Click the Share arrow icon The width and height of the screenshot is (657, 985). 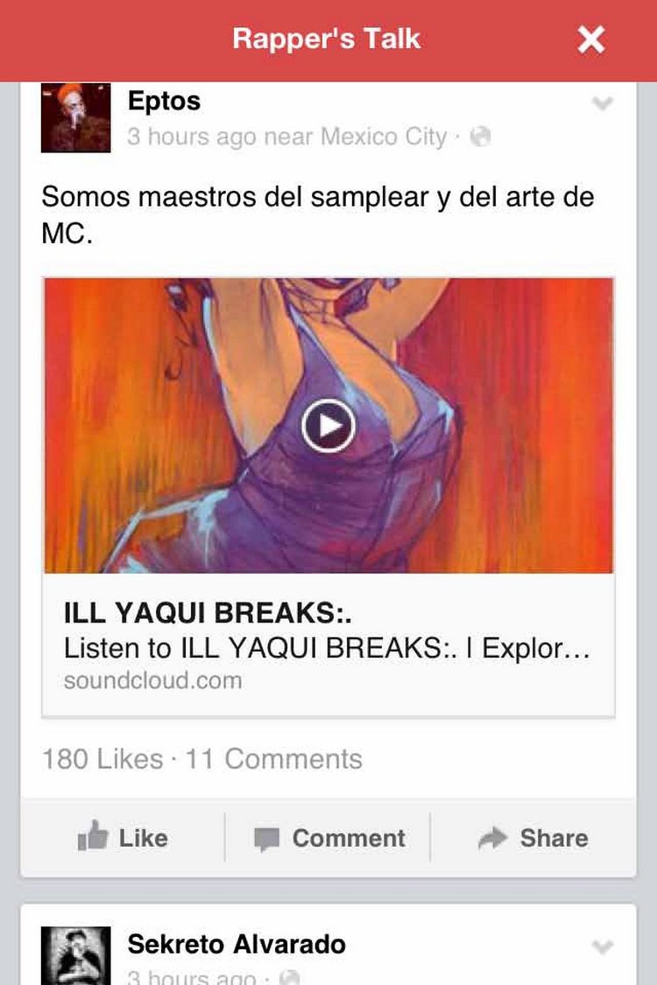492,837
